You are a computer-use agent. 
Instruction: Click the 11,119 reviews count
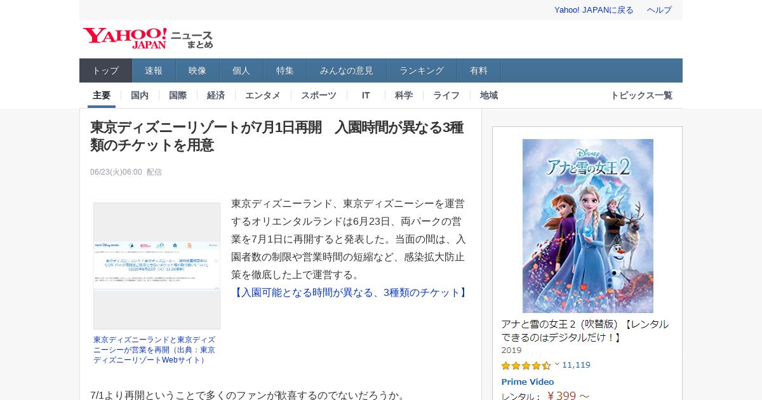576,365
